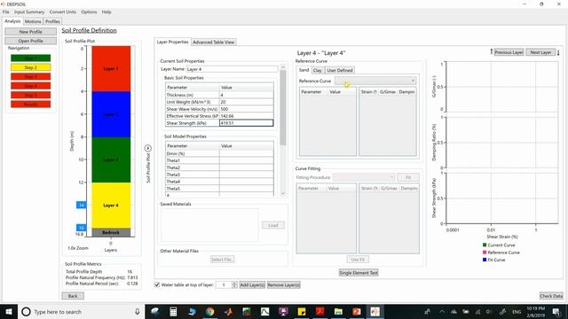Click the green Step 1 navigation button
The image size is (568, 319).
tap(31, 58)
